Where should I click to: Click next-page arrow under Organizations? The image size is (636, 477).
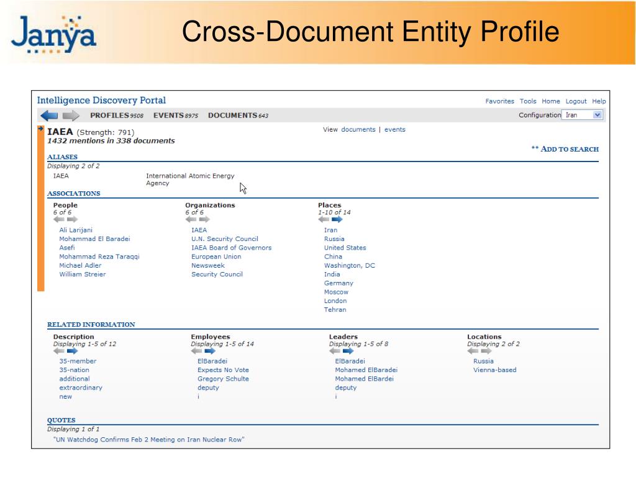(x=204, y=219)
